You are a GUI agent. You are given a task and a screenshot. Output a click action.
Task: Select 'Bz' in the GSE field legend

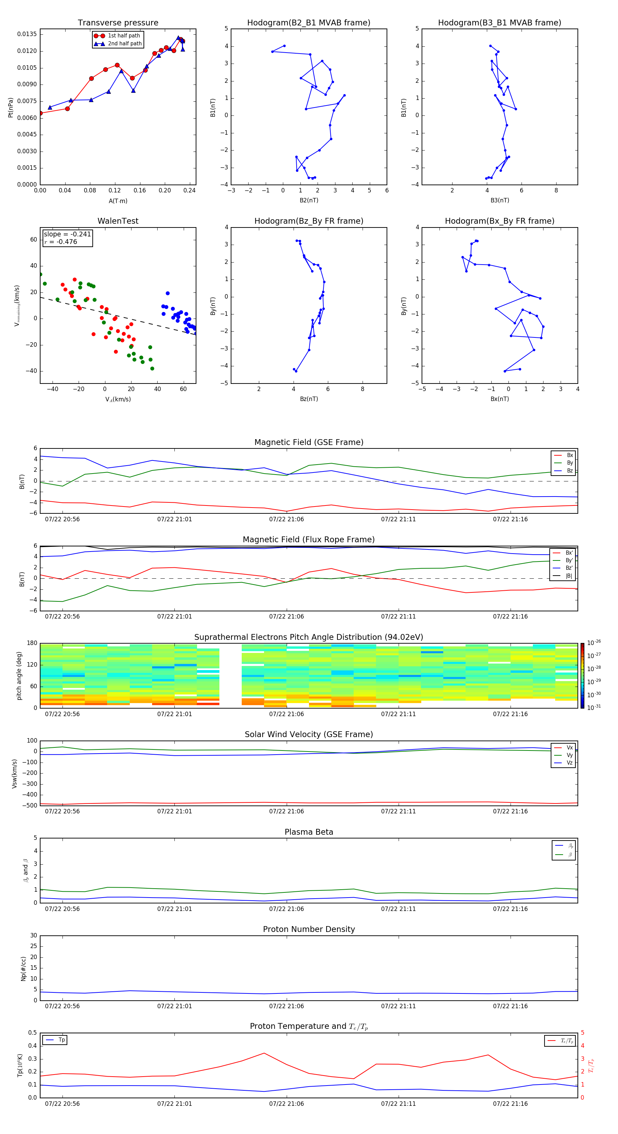(x=563, y=470)
